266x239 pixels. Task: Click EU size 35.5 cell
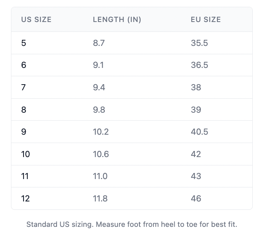[x=199, y=43]
